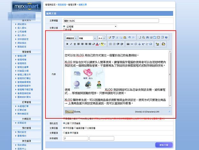Screen dimensions: 199x150
Task: Select 置頂 to pin the article
Action: coord(64,133)
